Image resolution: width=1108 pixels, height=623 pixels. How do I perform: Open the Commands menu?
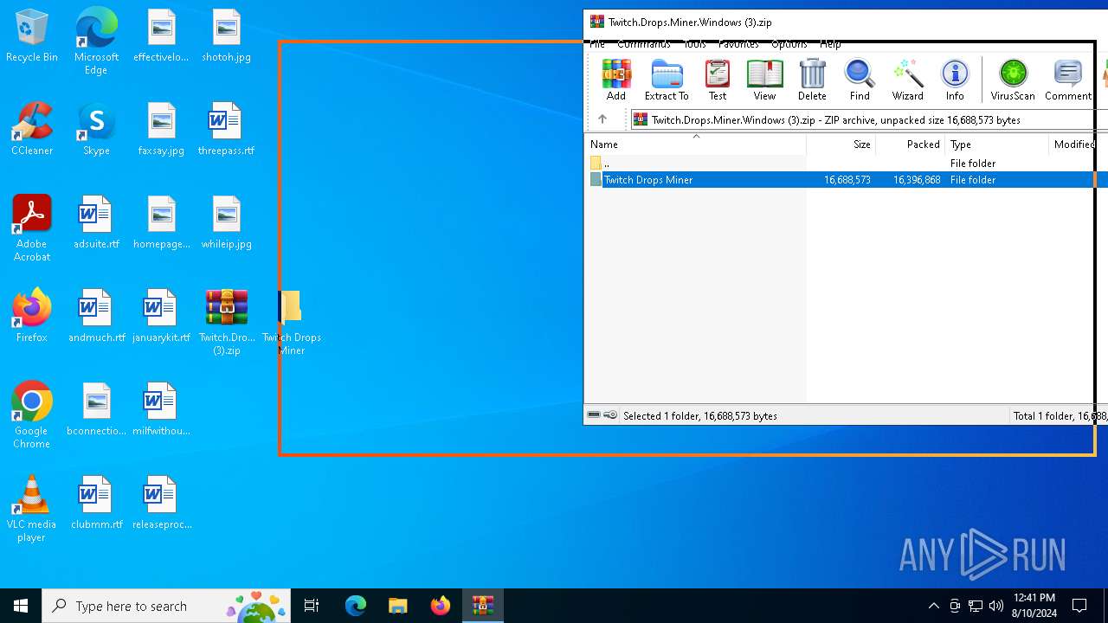click(x=644, y=43)
